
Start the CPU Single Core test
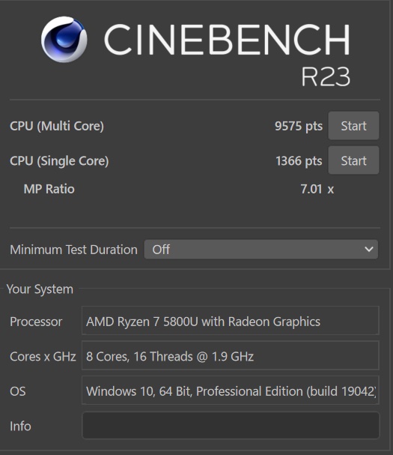pyautogui.click(x=353, y=160)
